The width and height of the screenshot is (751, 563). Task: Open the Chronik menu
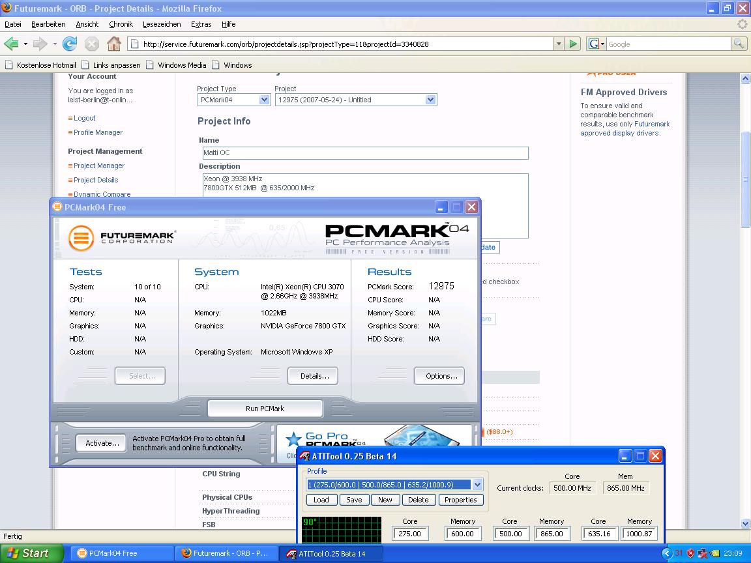click(x=121, y=24)
